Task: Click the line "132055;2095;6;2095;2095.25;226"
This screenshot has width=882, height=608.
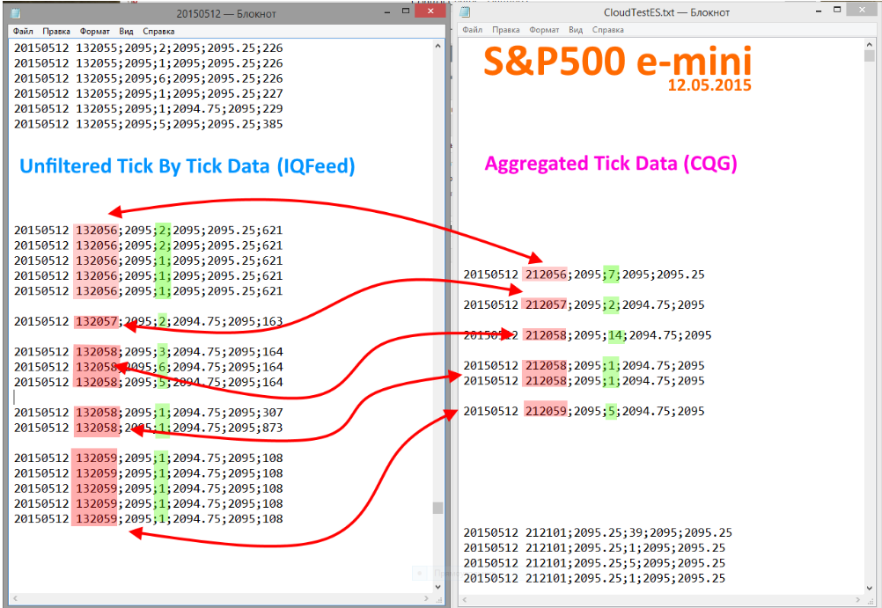Action: pyautogui.click(x=149, y=78)
